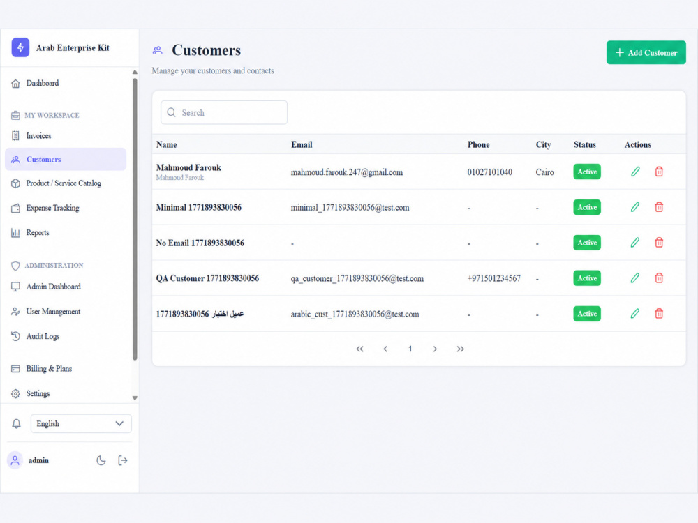Click the ADMINISTRATION section label
698x523 pixels.
(x=54, y=266)
